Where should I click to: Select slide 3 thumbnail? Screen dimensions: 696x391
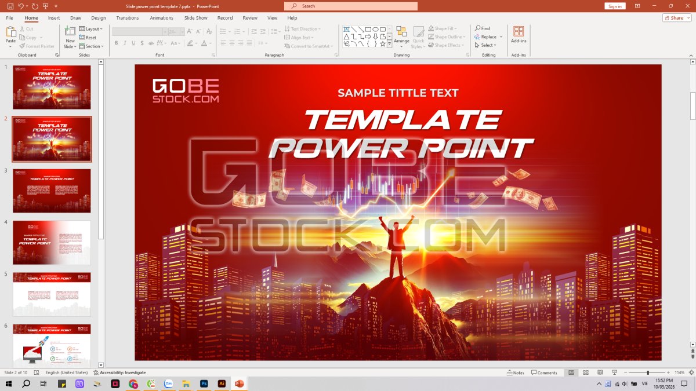point(52,191)
